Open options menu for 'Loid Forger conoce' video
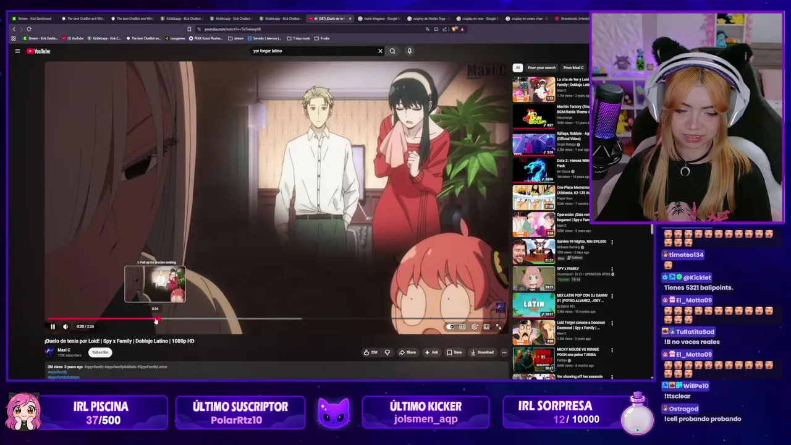The width and height of the screenshot is (791, 445). [x=612, y=323]
